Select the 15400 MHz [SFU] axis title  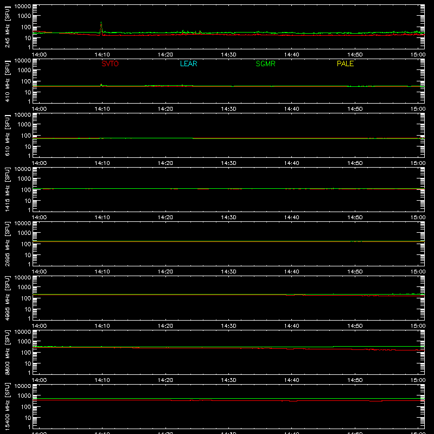point(7,406)
